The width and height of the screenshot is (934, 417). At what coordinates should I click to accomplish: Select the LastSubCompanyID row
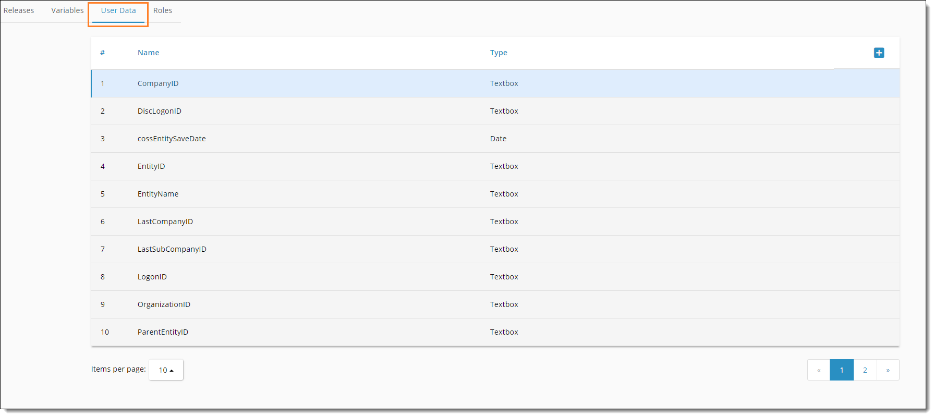172,249
